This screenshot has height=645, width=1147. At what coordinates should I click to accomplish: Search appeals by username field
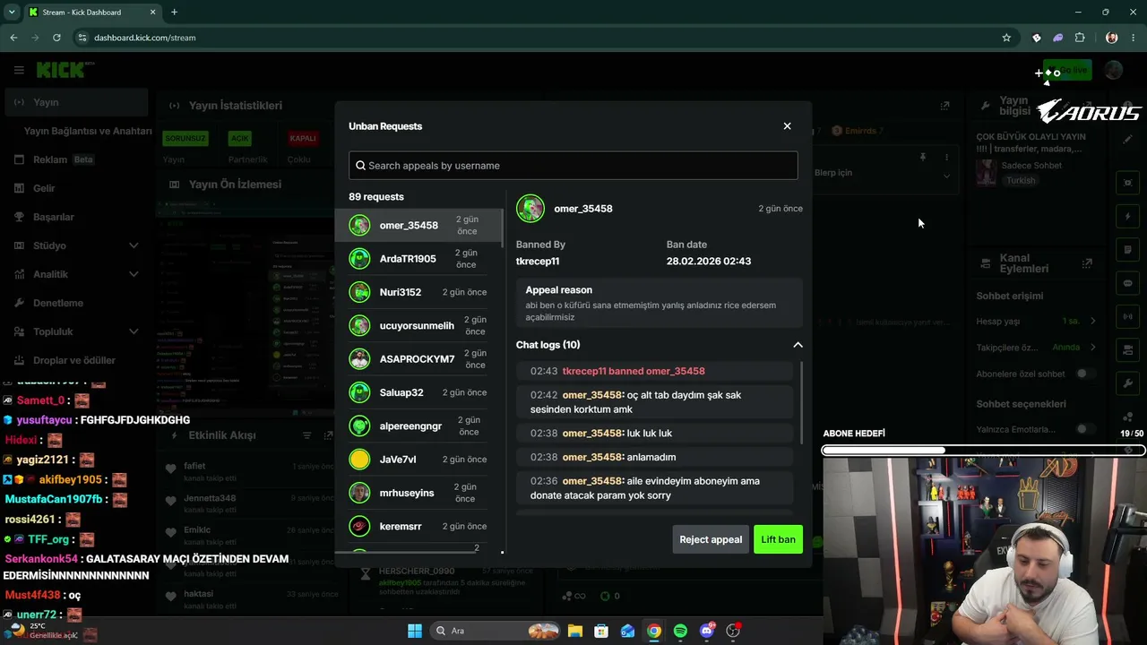pos(573,165)
